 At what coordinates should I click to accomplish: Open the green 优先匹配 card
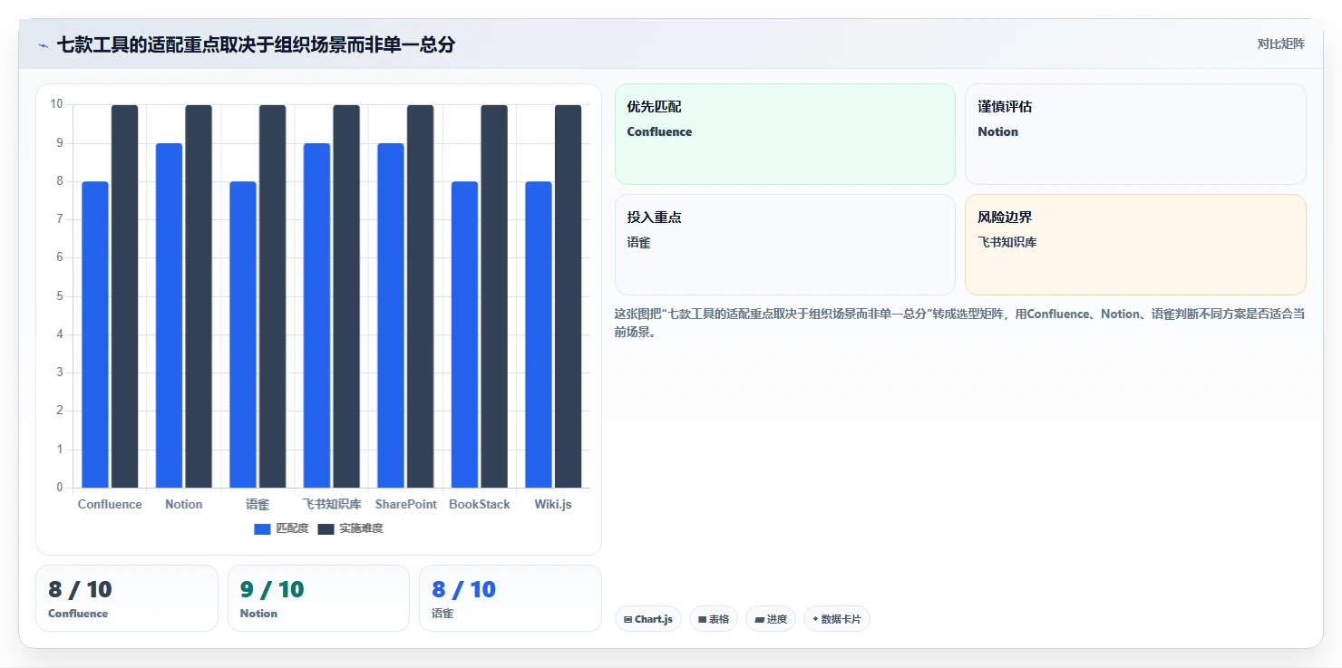point(785,134)
